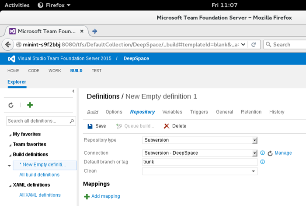Click Visual Studio Team Foundation Server 2015 title
The image size is (306, 206).
(64, 58)
